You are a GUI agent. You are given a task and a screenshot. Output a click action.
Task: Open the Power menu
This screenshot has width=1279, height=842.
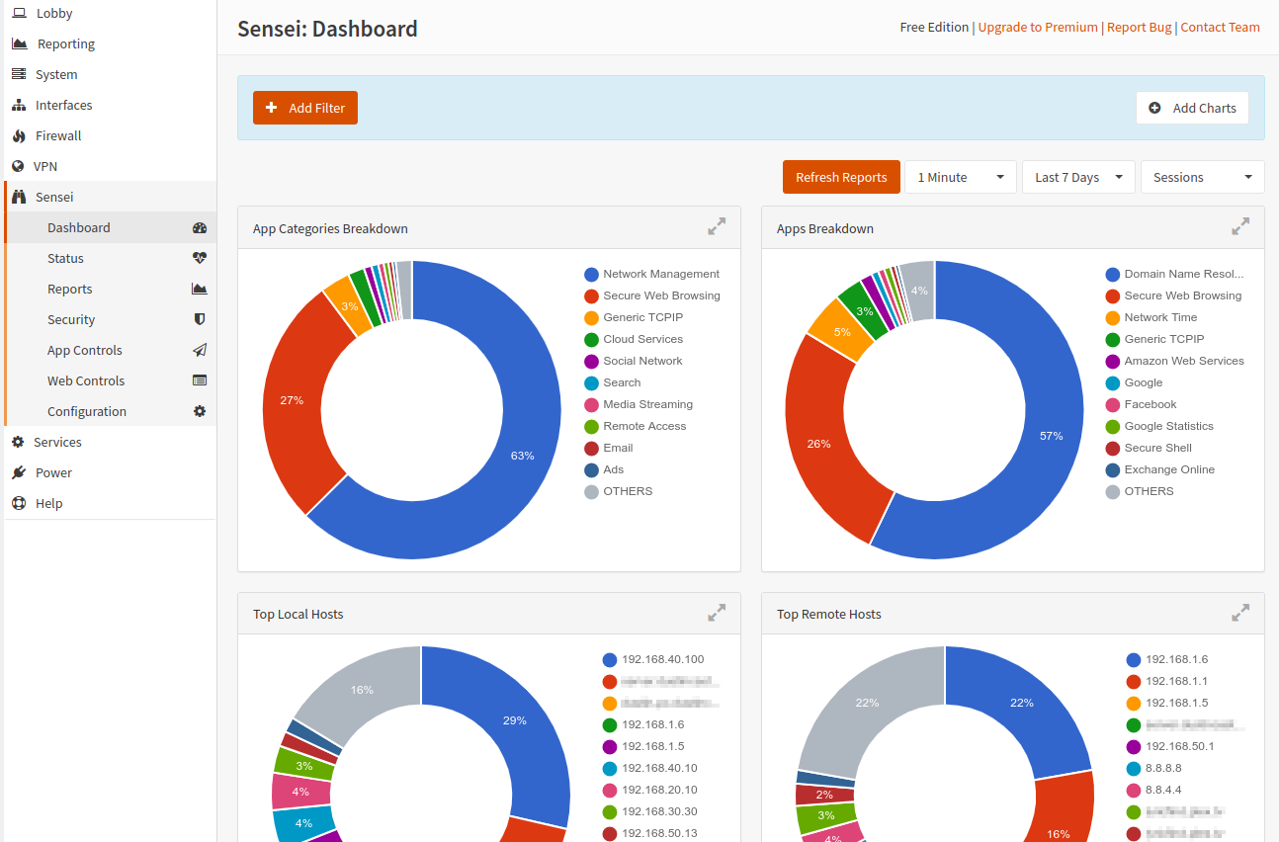(x=109, y=472)
